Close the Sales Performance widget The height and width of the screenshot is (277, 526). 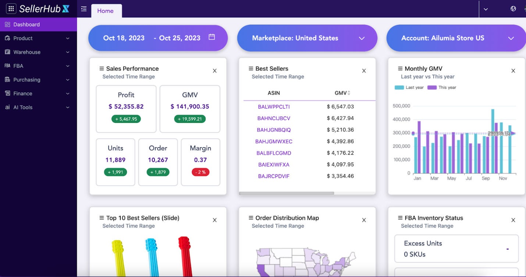coord(215,71)
